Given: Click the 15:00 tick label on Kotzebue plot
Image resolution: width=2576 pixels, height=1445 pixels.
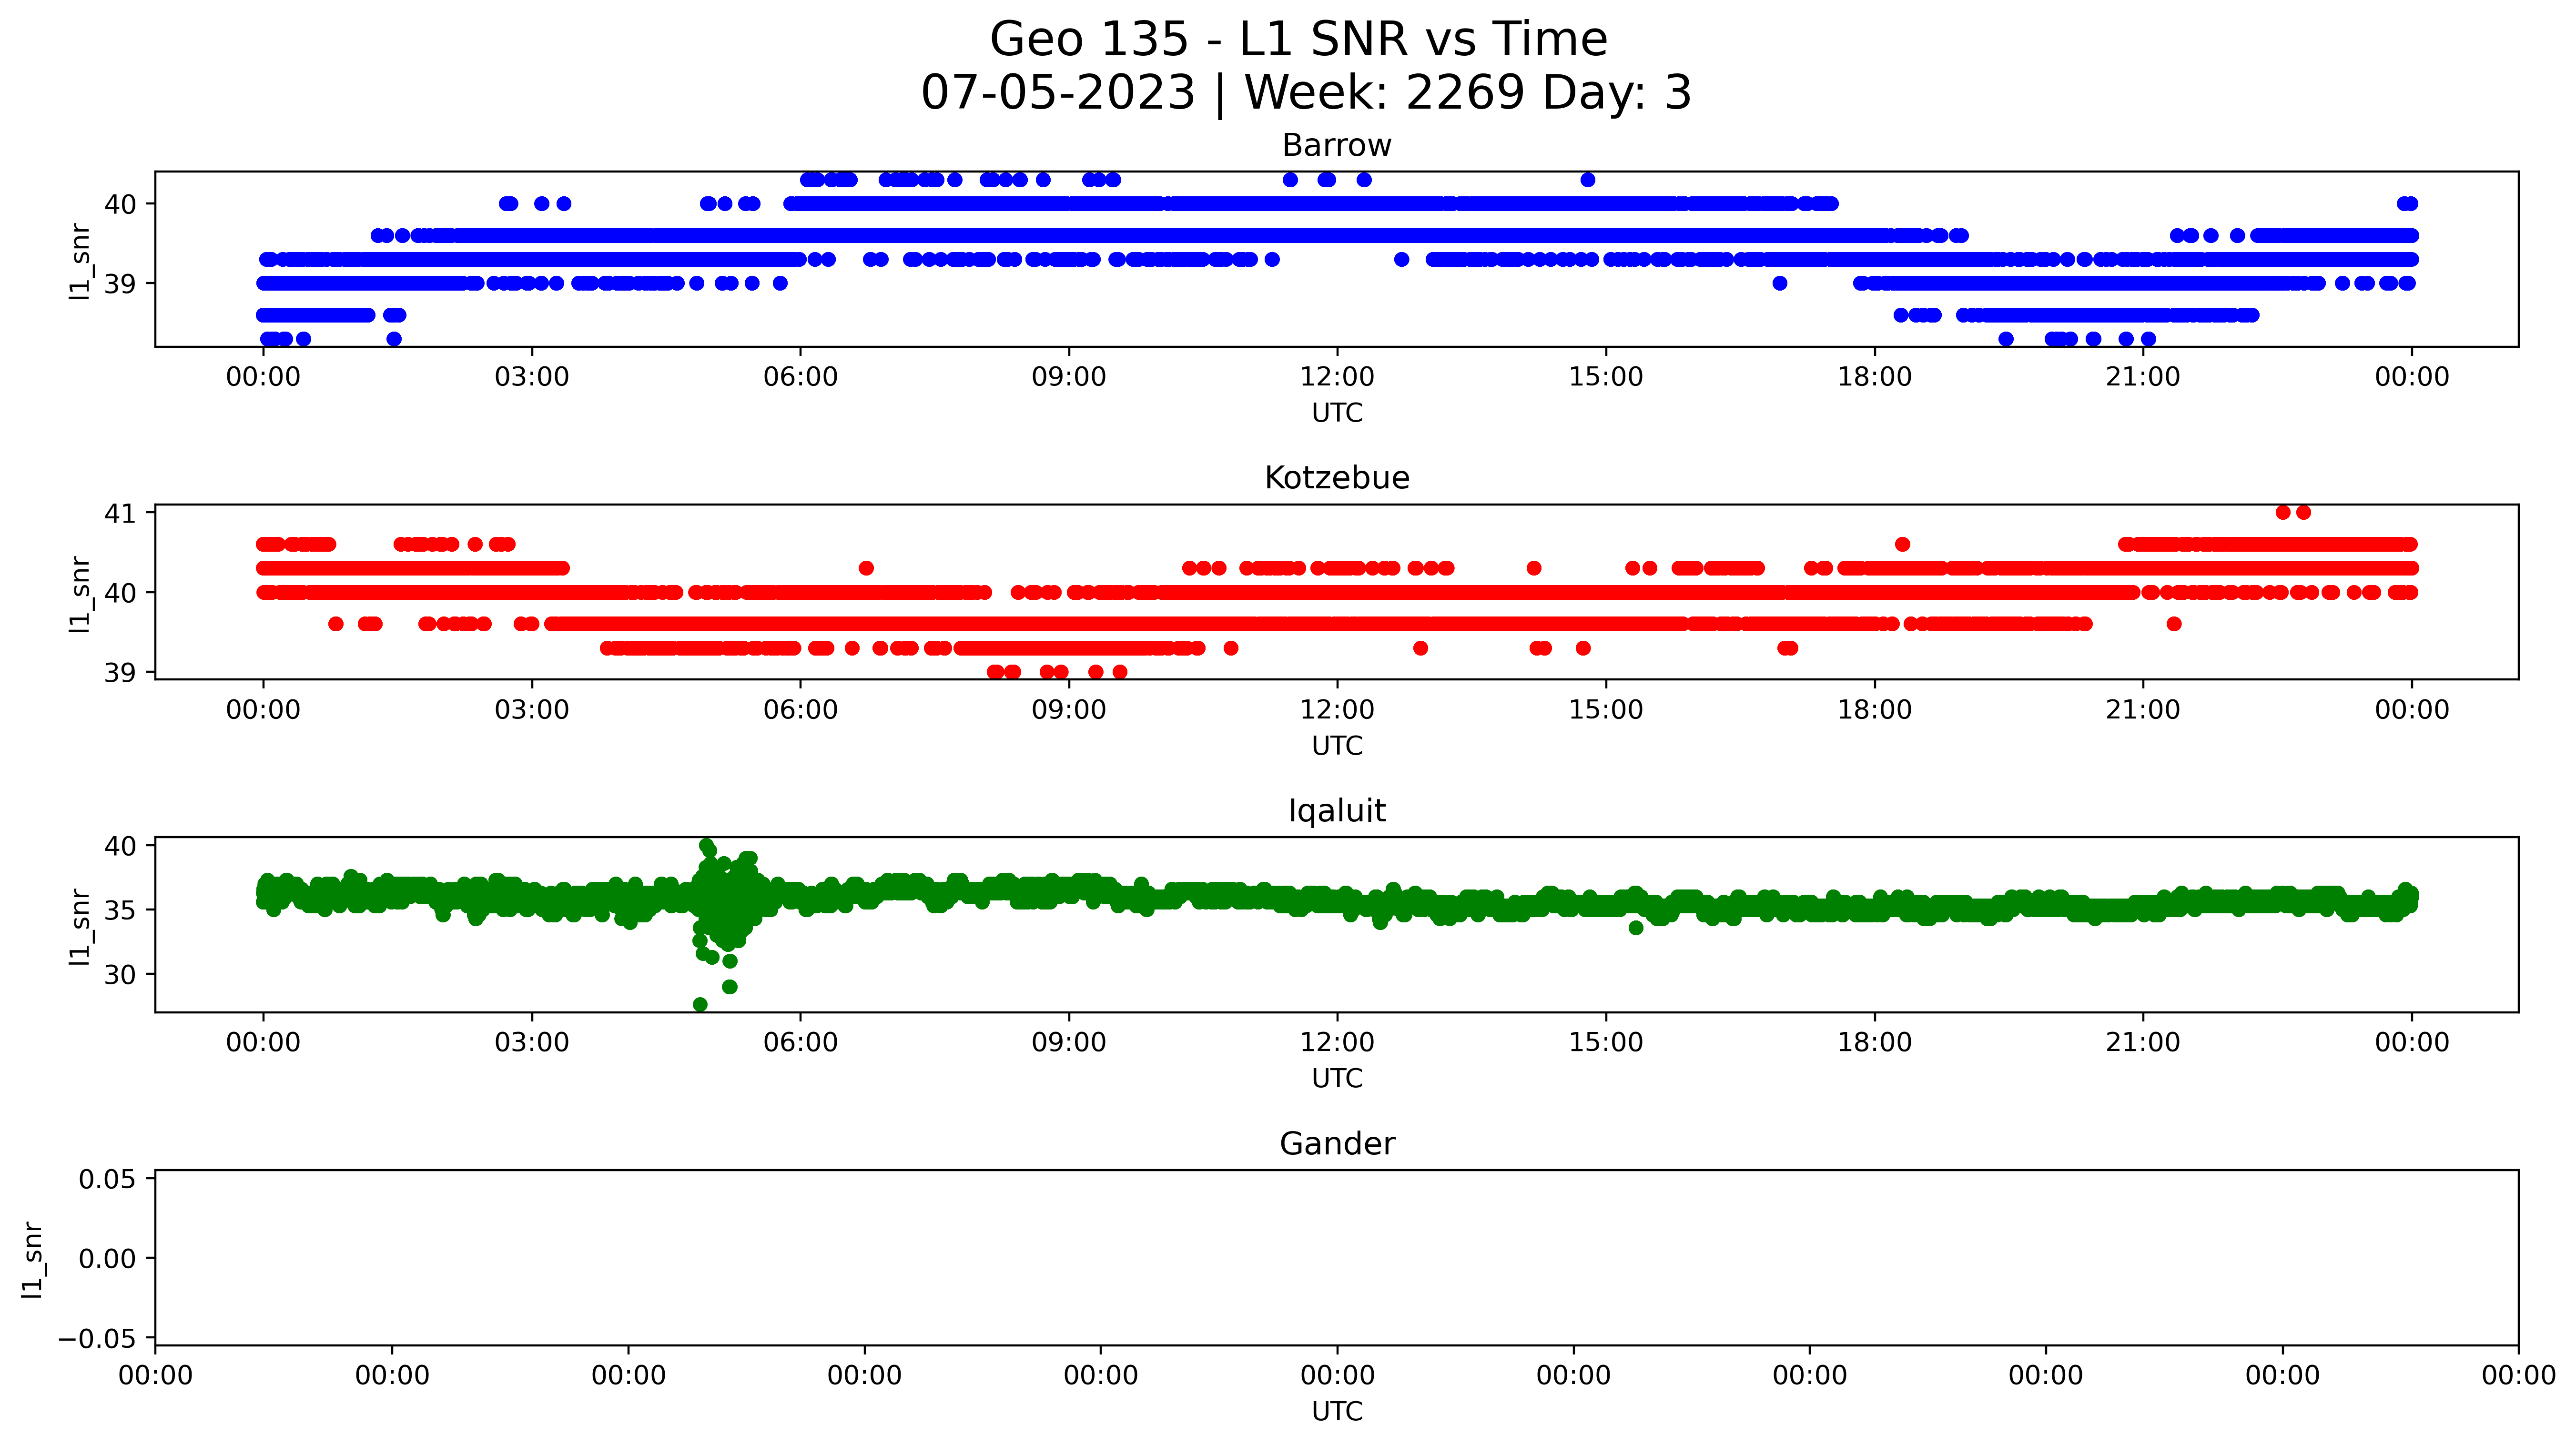Looking at the screenshot, I should (1606, 710).
